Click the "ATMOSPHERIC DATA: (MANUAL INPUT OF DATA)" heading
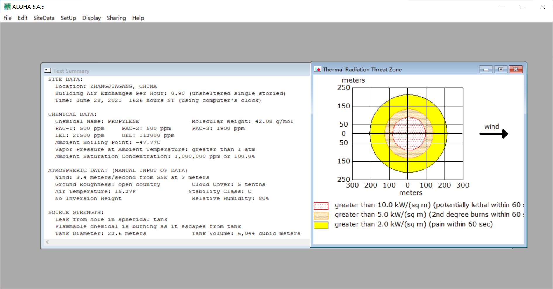 (117, 170)
